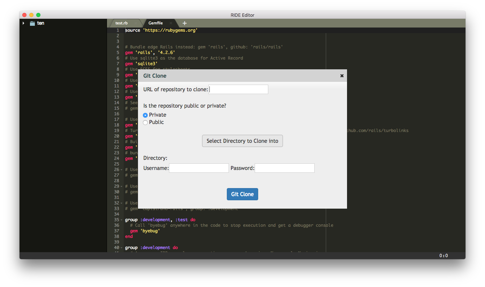Click the yellow macOS minimize window button
The height and width of the screenshot is (287, 485).
click(x=31, y=15)
